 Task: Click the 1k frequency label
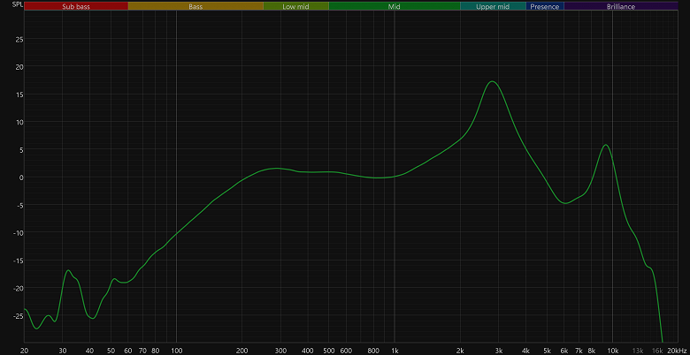pyautogui.click(x=395, y=351)
